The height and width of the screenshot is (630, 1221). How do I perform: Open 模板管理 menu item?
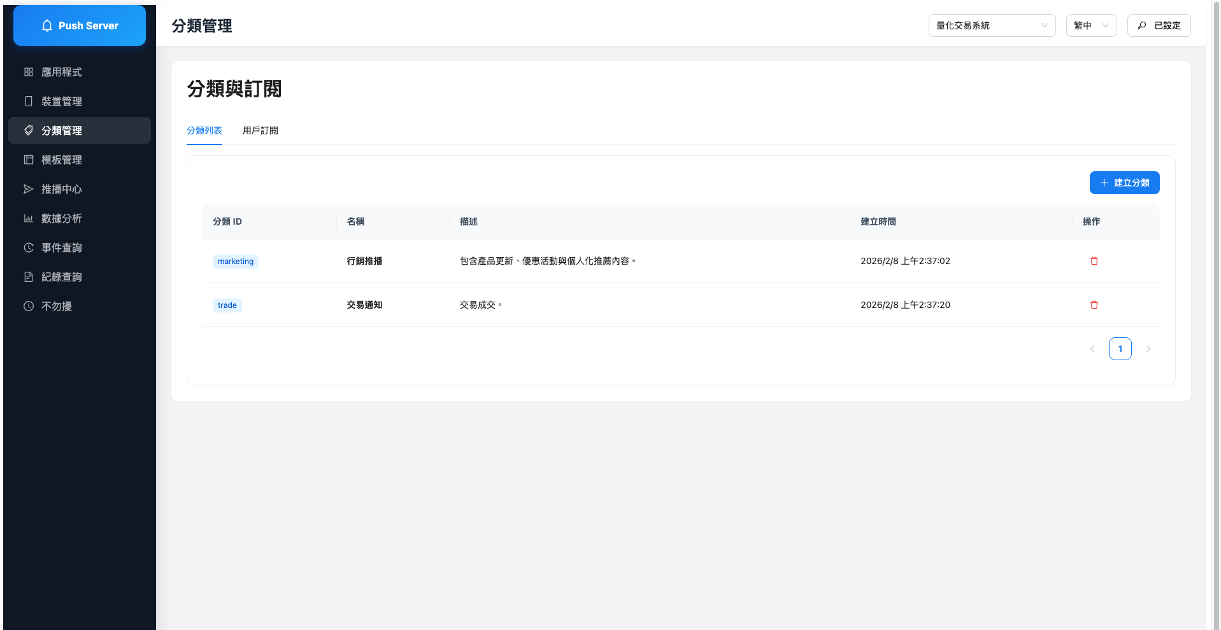tap(80, 160)
